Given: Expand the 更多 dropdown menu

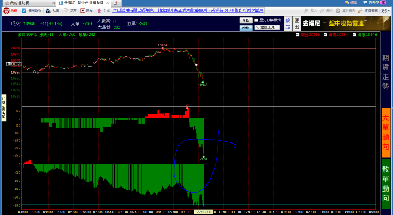Looking at the screenshot, I should 385,11.
